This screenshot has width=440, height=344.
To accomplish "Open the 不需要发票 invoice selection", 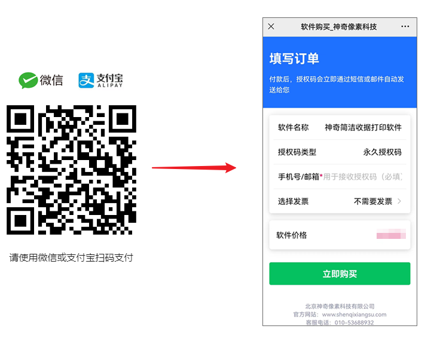I will click(372, 201).
